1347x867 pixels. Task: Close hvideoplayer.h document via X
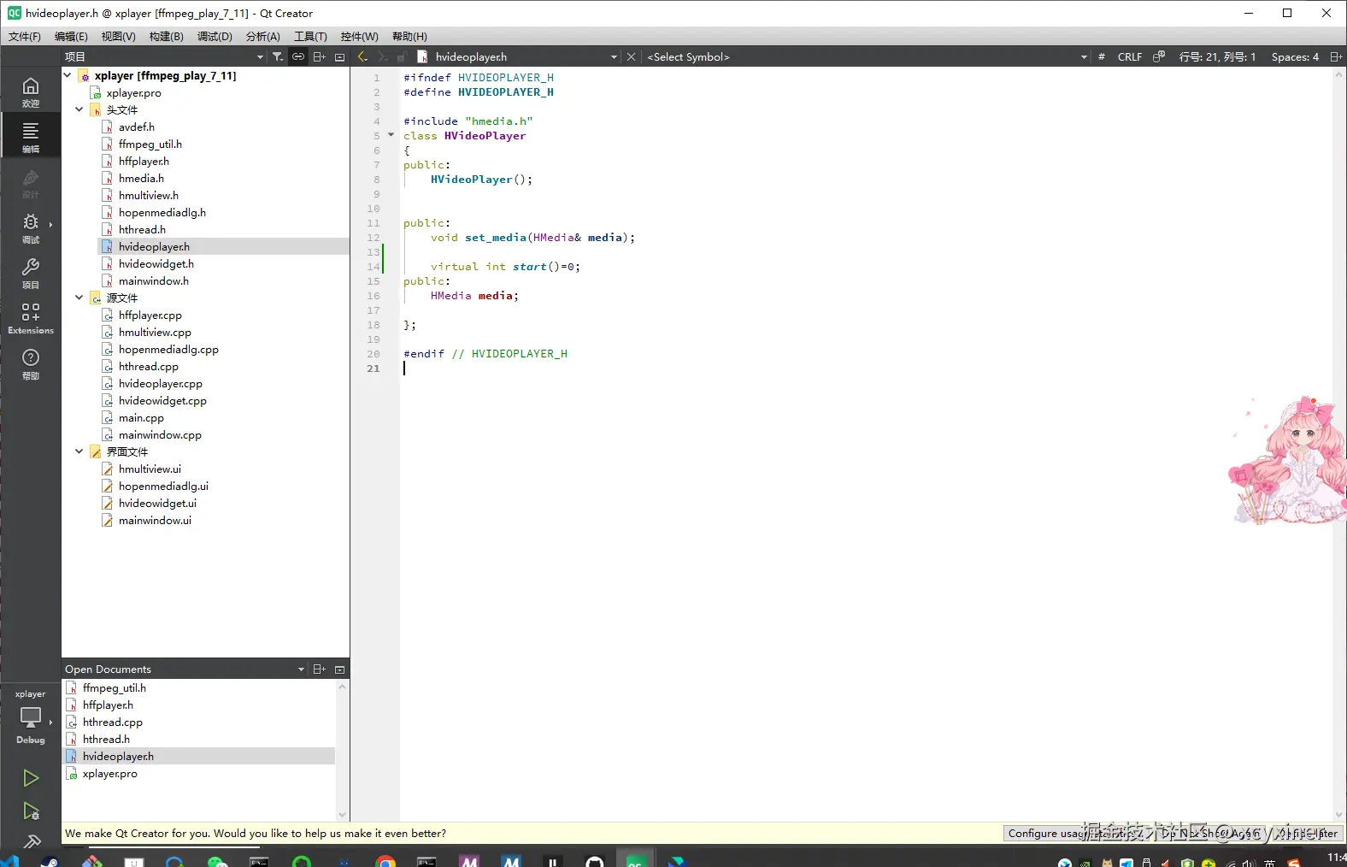(631, 56)
